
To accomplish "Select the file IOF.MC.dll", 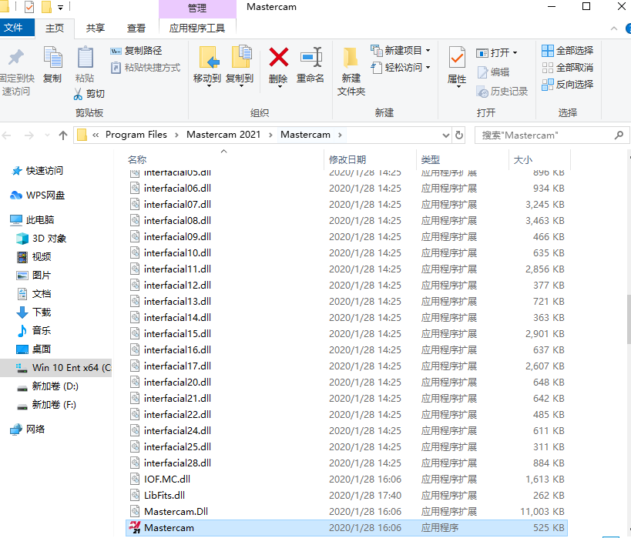I will [x=346, y=480].
